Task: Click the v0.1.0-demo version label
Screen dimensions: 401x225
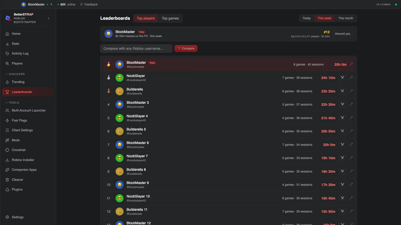Action: (383, 4)
